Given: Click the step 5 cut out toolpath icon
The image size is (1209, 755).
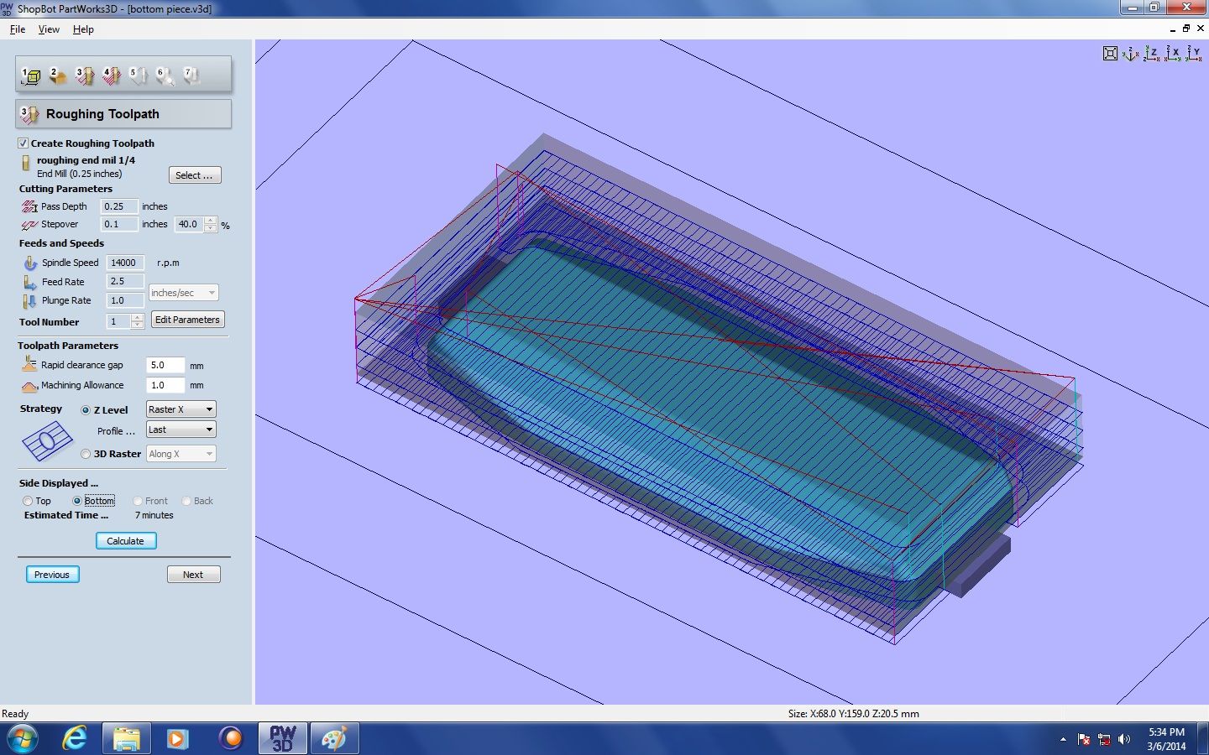Looking at the screenshot, I should 137,75.
